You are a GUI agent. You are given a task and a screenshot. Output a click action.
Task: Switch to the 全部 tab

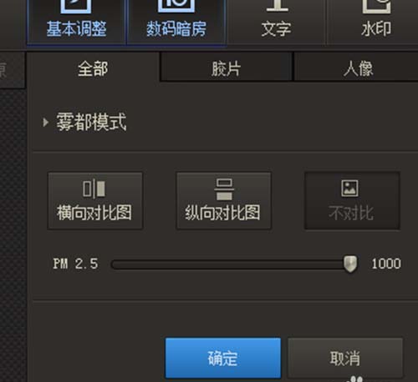pyautogui.click(x=93, y=68)
